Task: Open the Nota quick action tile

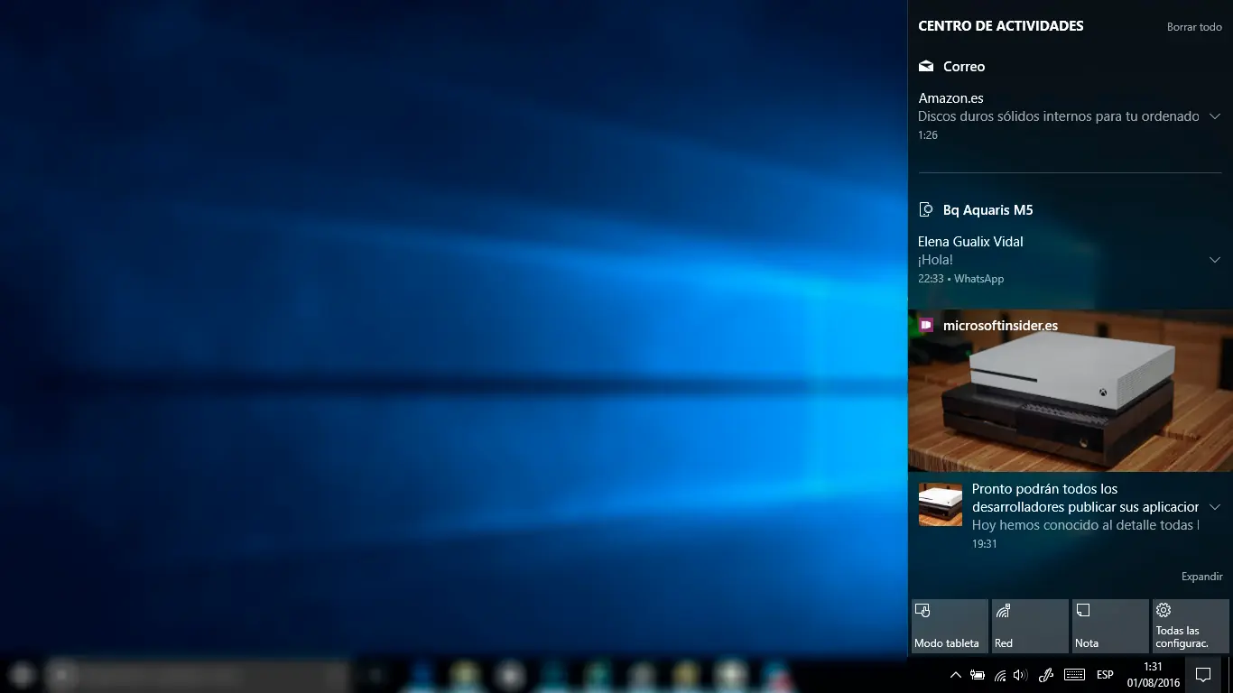Action: pos(1109,625)
